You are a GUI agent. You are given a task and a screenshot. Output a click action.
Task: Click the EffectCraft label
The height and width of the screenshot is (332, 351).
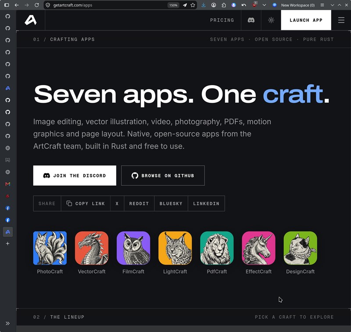click(x=258, y=271)
